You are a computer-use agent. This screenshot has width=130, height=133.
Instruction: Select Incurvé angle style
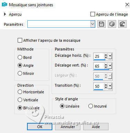(90, 106)
